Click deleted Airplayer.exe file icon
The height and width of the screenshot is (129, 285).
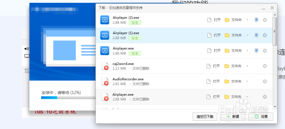105,97
